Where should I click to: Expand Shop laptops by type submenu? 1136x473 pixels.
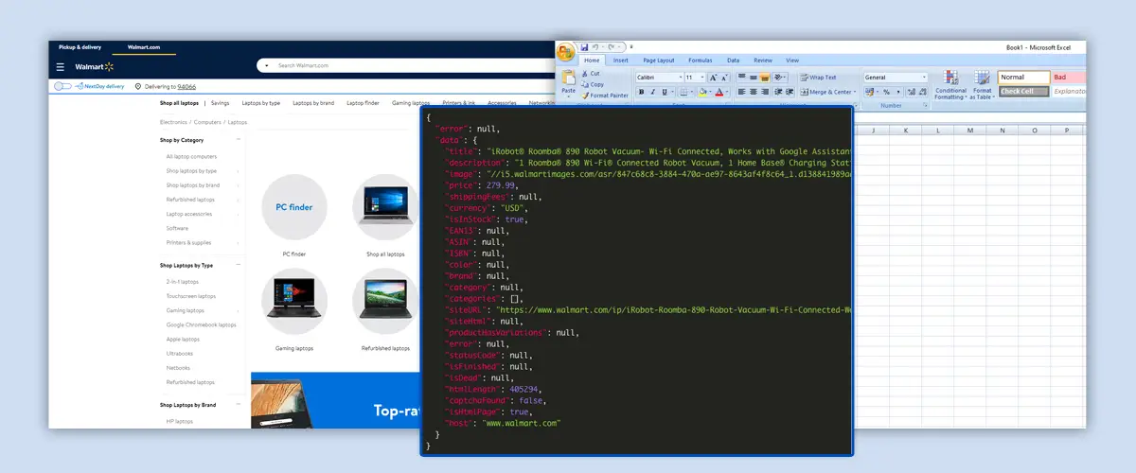point(238,171)
